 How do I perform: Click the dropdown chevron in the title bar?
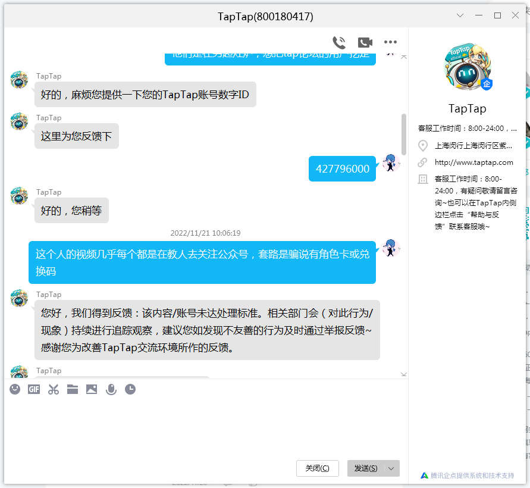pyautogui.click(x=460, y=15)
